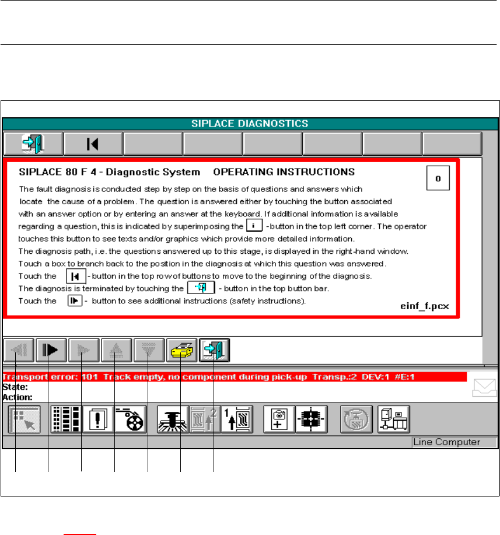The width and height of the screenshot is (500, 535).
Task: Select the cursor selection tool icon
Action: coord(25,419)
